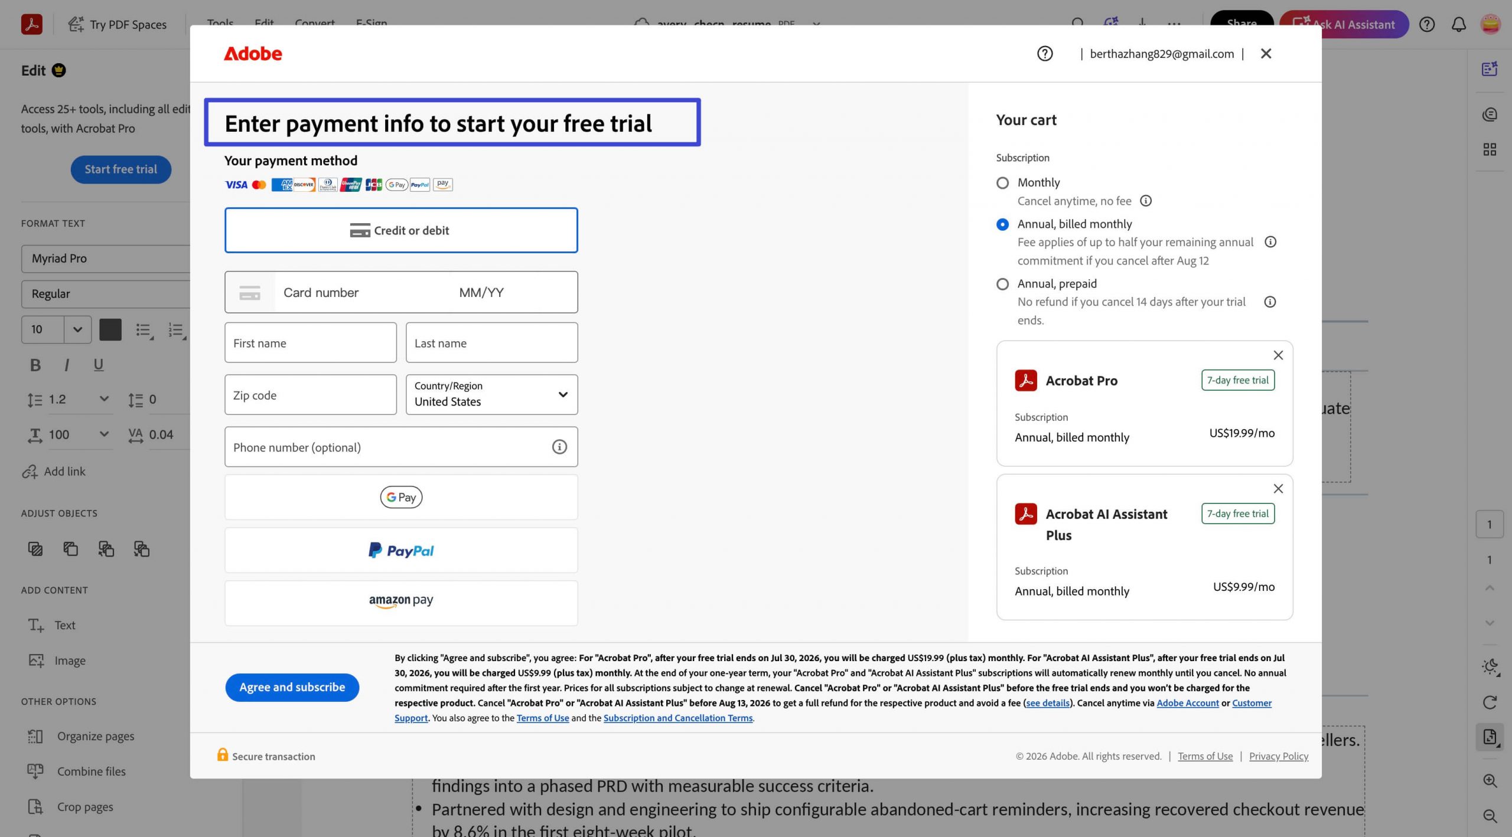The height and width of the screenshot is (837, 1512).
Task: Show info about phone number field
Action: point(559,447)
